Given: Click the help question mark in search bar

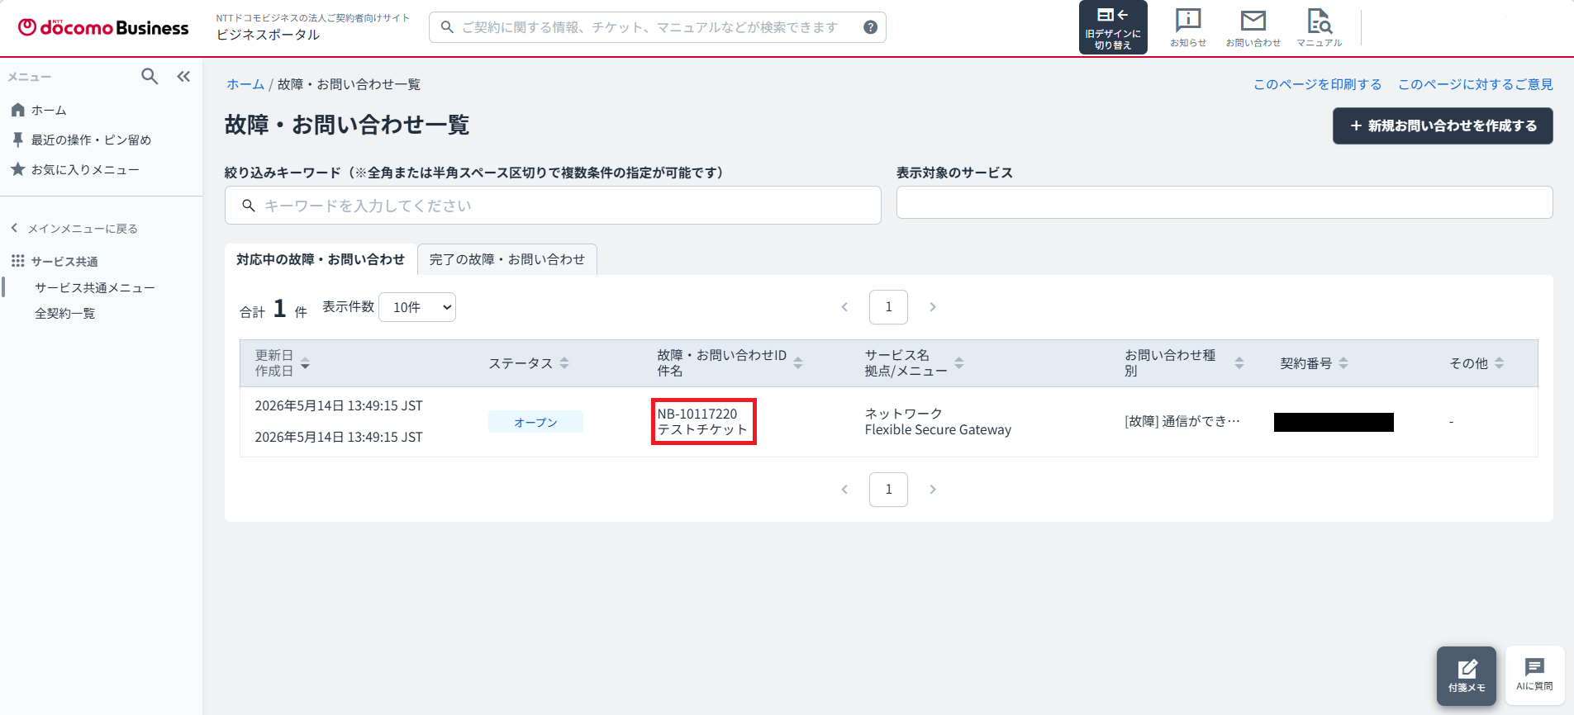Looking at the screenshot, I should [x=870, y=27].
